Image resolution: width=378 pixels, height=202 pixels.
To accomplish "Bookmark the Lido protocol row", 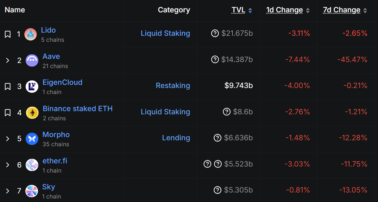I will click(x=8, y=34).
